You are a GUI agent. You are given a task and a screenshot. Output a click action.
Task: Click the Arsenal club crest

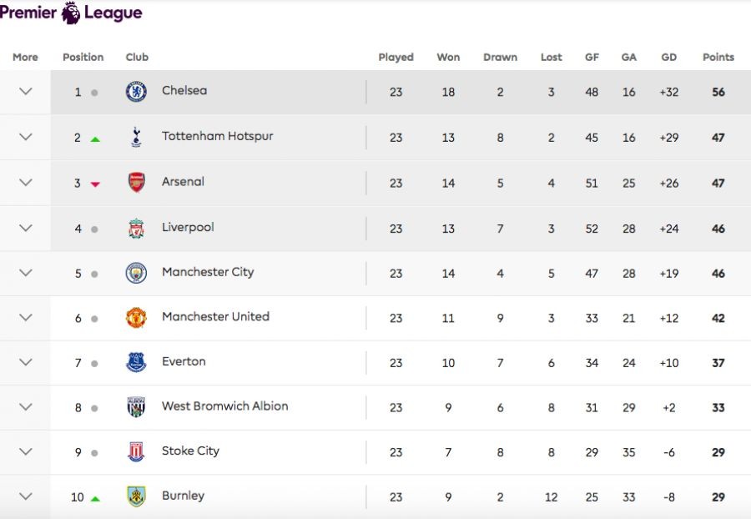pos(136,183)
